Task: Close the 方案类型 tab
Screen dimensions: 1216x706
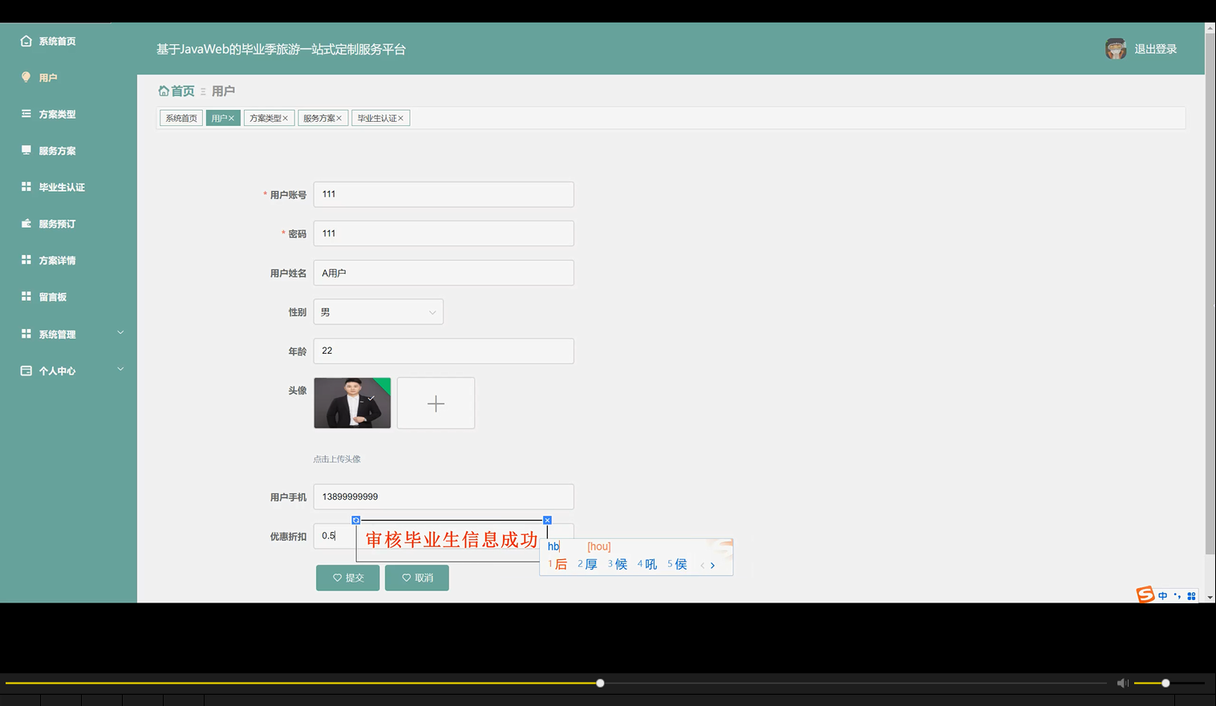Action: (x=285, y=118)
